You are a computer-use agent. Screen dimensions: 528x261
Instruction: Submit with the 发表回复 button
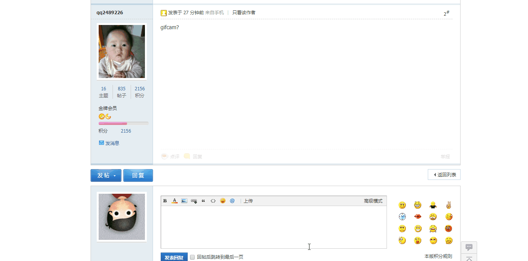174,257
